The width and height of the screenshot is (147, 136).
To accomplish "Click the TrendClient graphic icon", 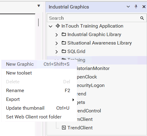I will point(64,128).
